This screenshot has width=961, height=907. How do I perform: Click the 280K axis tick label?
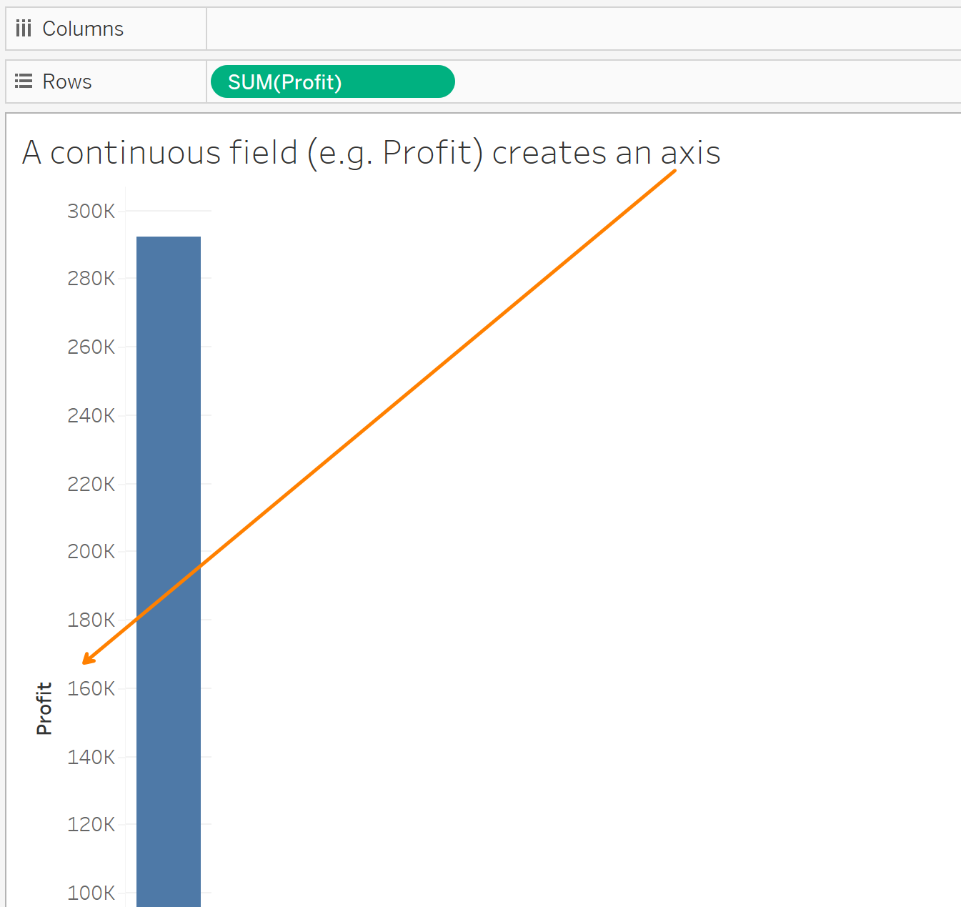click(x=91, y=279)
